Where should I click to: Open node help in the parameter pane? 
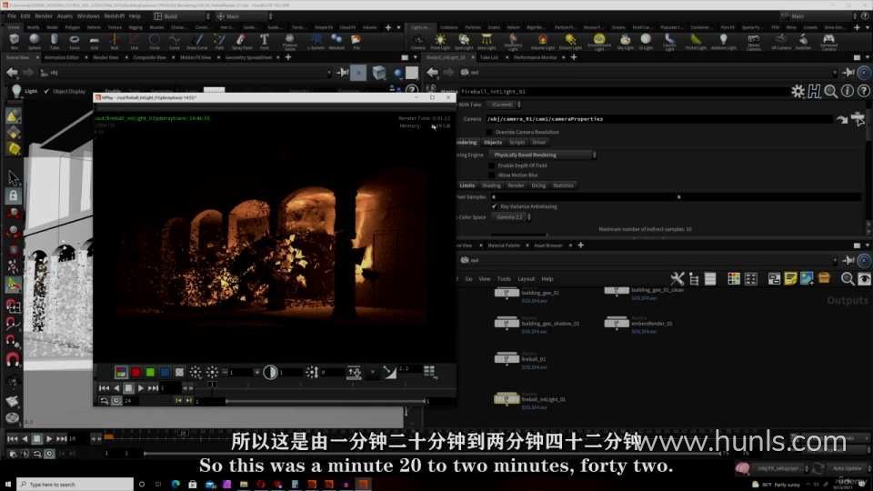[x=864, y=91]
